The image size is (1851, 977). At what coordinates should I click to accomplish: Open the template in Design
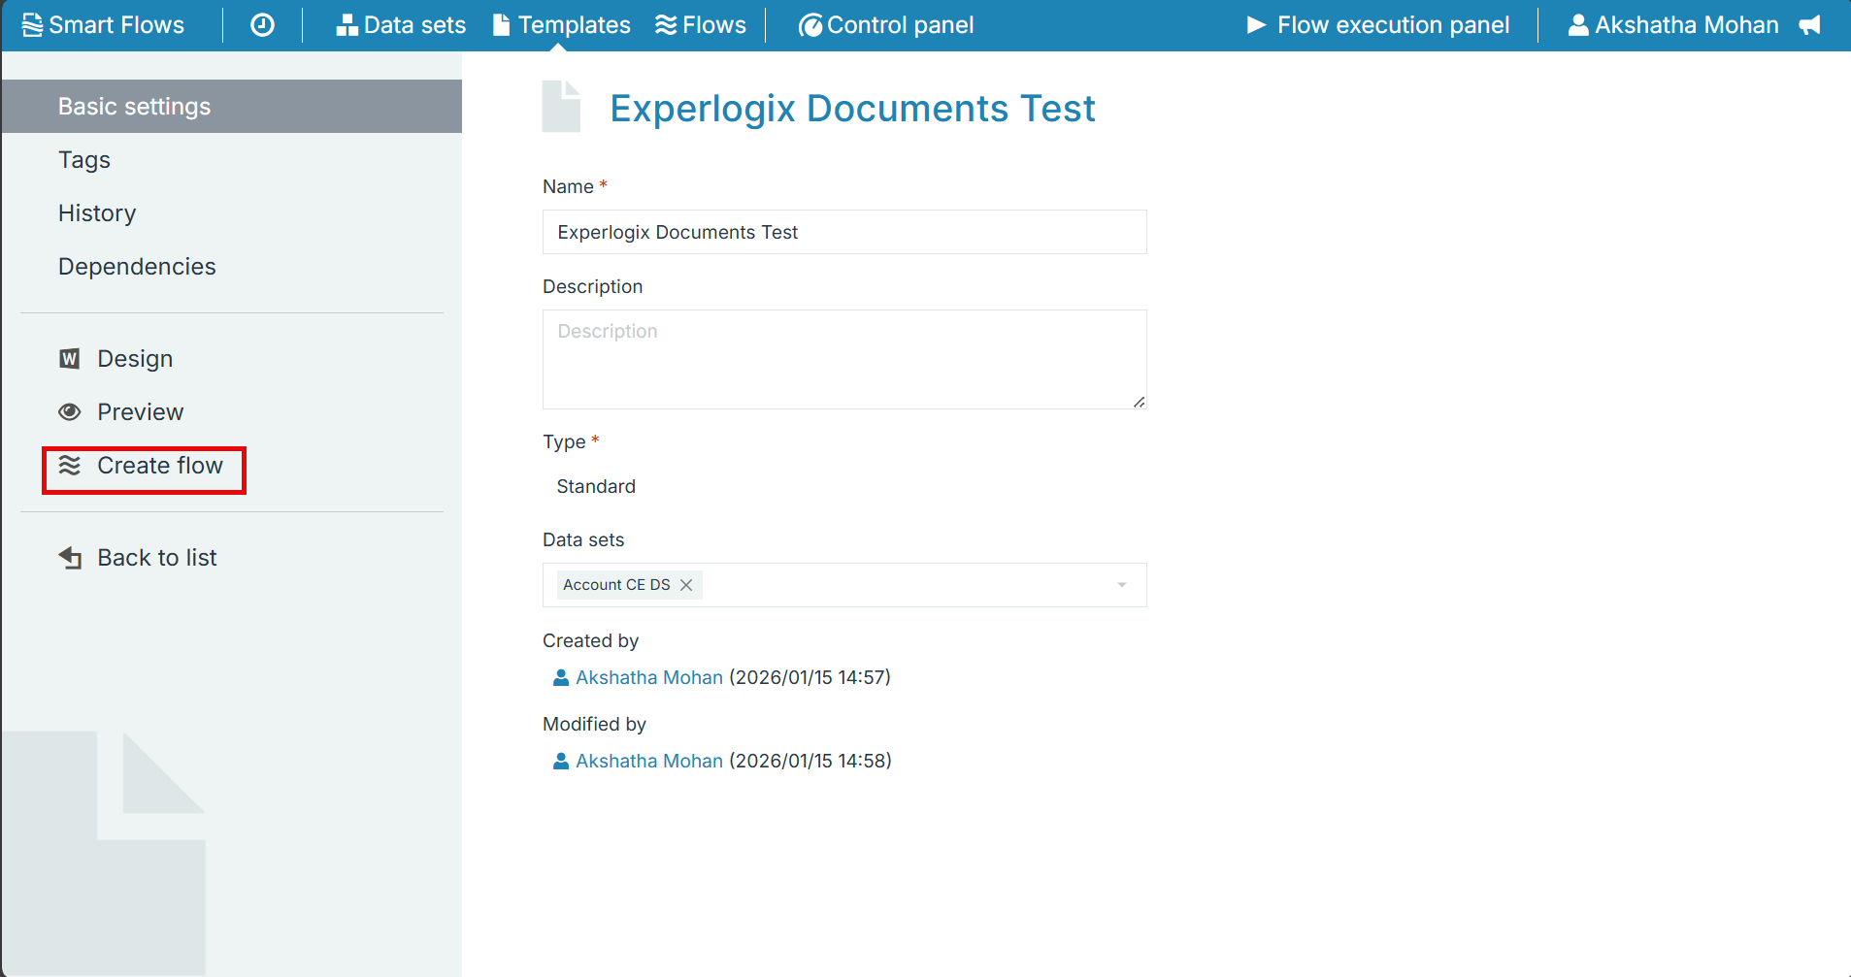135,359
